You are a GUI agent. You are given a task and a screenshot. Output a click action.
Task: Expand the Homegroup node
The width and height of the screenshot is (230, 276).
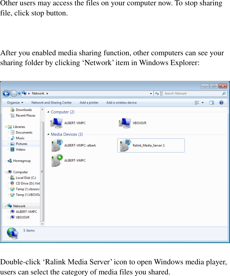(x=6, y=160)
